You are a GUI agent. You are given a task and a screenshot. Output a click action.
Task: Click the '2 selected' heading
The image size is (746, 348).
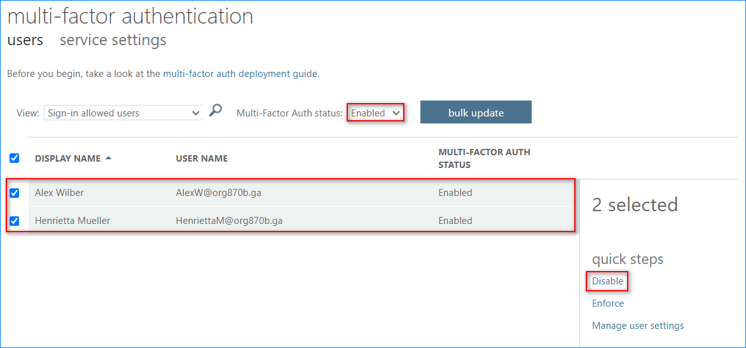635,205
